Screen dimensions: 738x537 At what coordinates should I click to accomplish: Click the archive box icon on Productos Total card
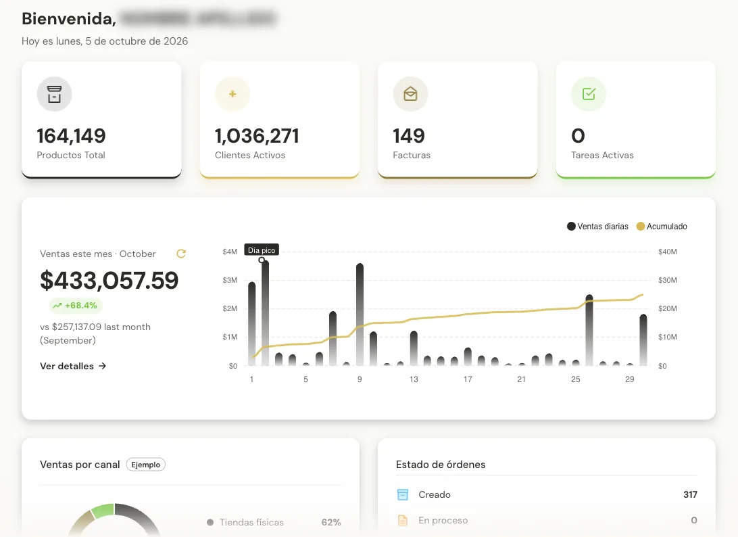(54, 94)
